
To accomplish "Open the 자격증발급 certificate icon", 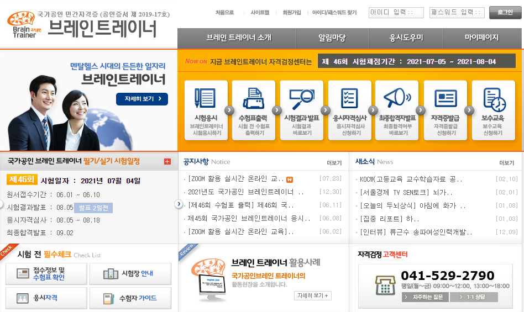I will coord(446,98).
